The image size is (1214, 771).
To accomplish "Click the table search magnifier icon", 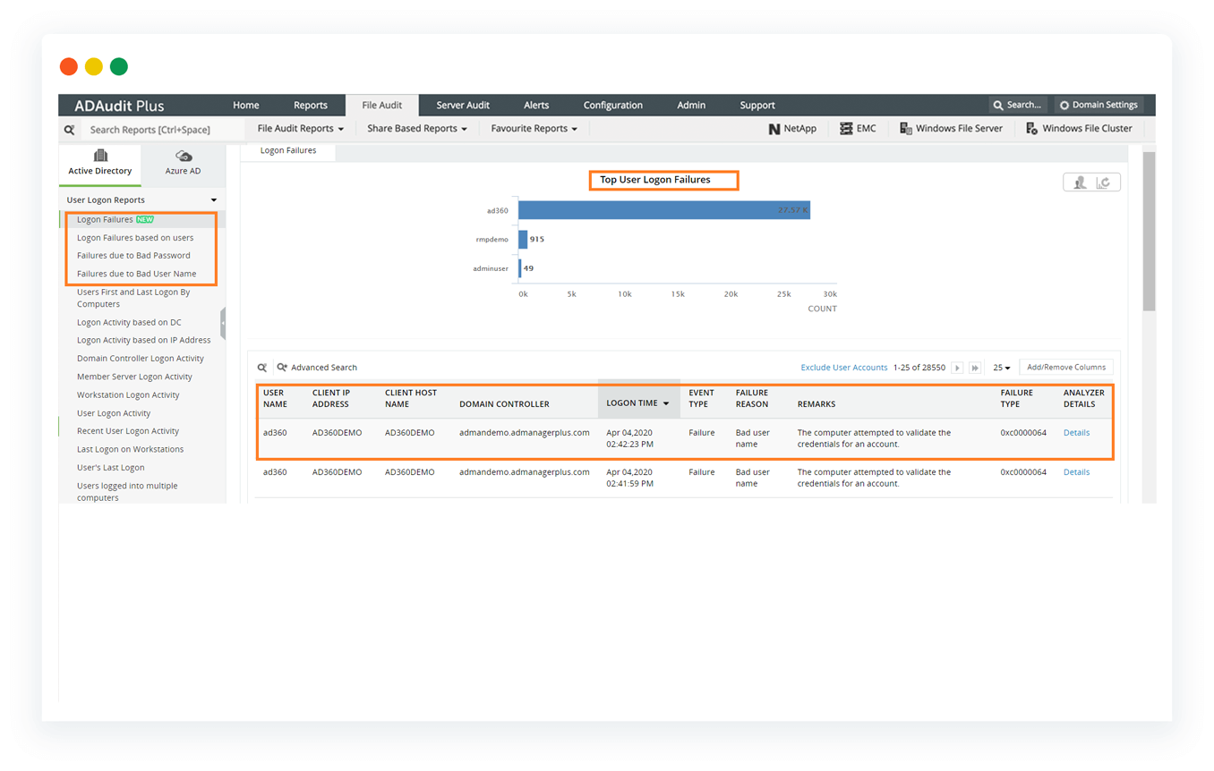I will pos(262,368).
